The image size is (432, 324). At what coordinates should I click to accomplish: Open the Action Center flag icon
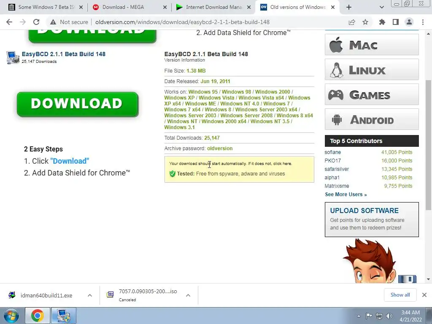(369, 316)
